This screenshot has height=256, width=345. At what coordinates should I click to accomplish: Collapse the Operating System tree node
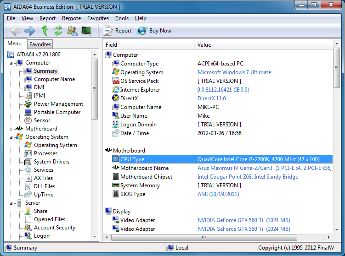click(11, 137)
